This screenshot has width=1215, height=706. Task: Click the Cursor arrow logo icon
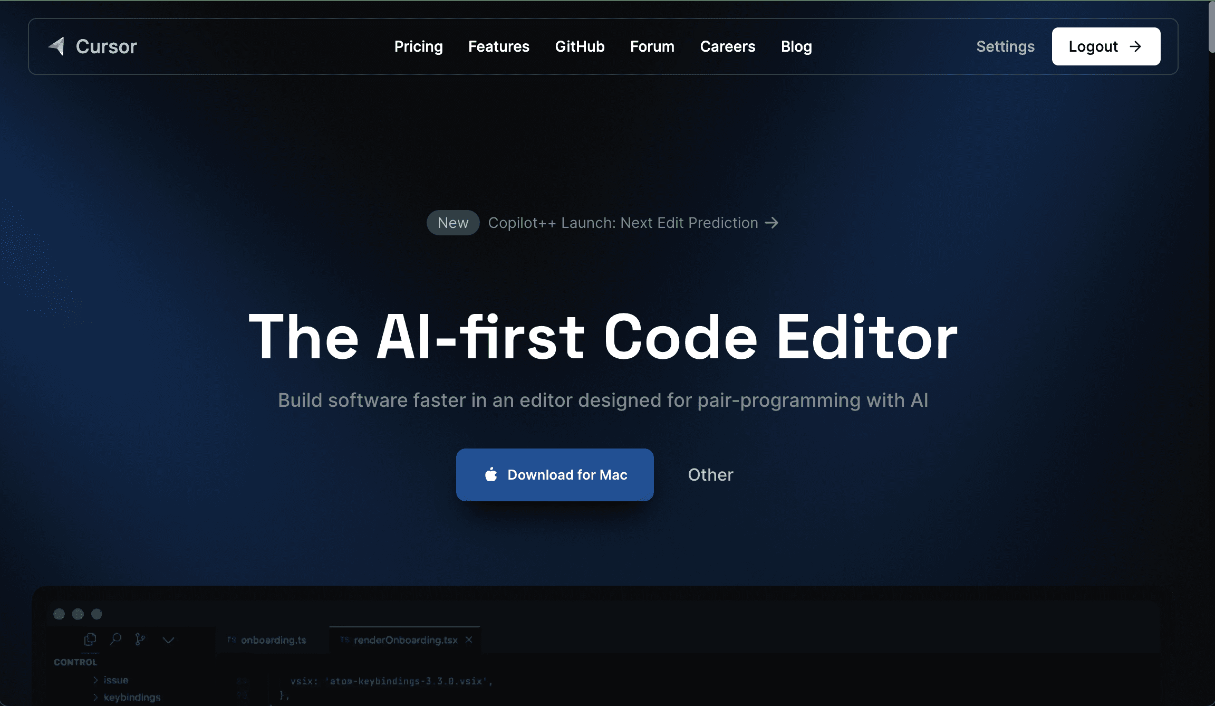(x=57, y=46)
